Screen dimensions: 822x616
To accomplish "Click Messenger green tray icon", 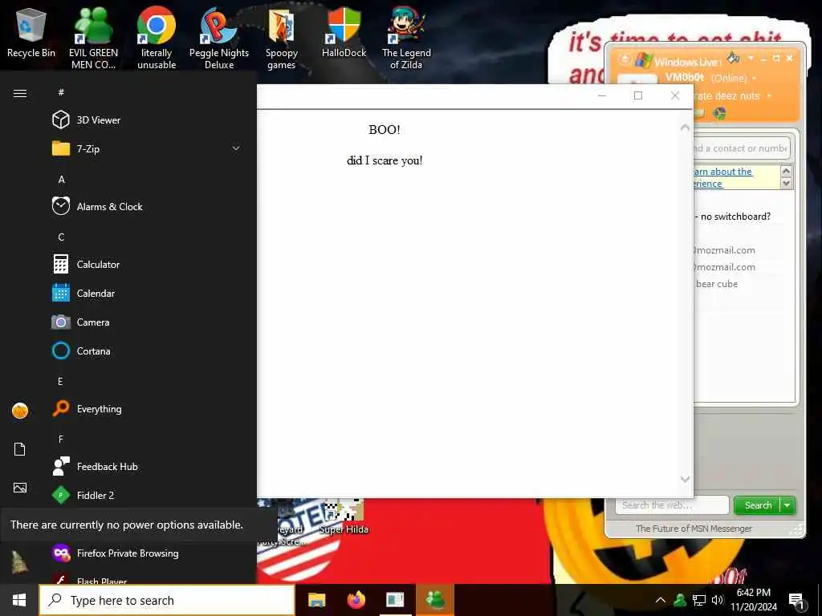I will click(680, 600).
